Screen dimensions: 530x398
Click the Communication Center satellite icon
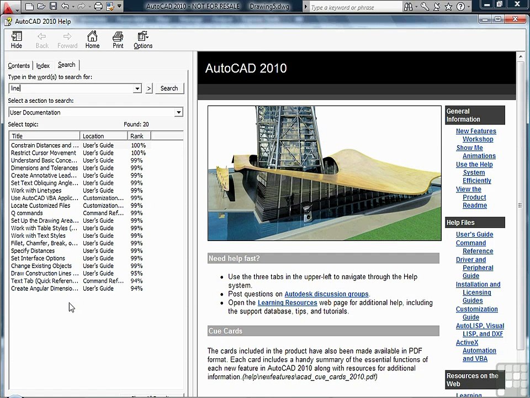(436, 7)
